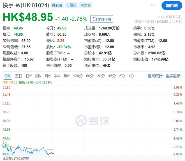Show the 月K chart view
This screenshot has width=185, height=161.
(48, 76)
